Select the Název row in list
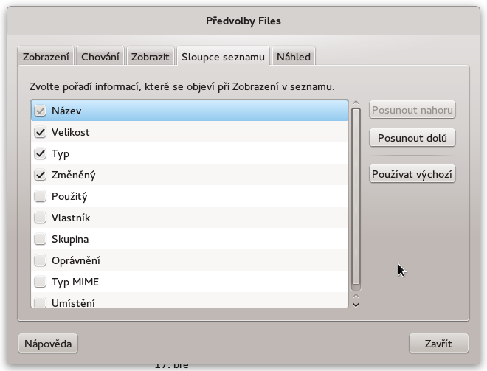The width and height of the screenshot is (487, 371). coord(190,111)
